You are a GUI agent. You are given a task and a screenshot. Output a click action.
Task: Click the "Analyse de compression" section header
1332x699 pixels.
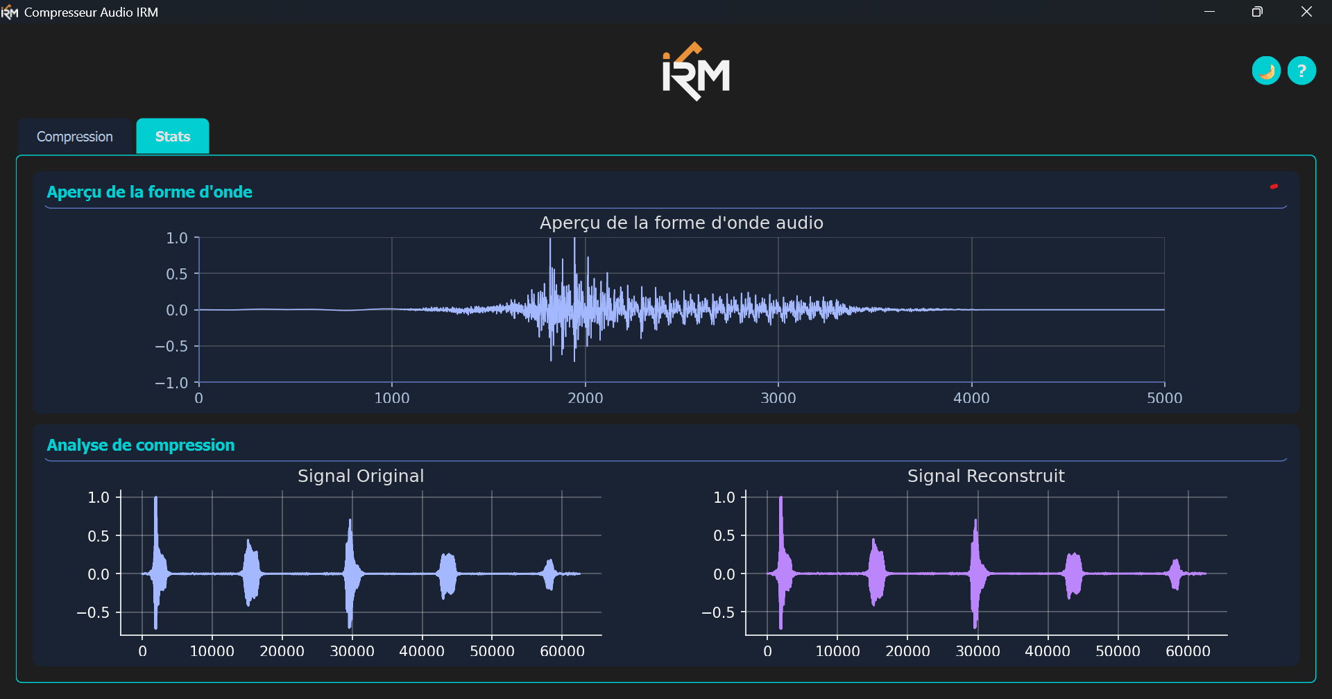tap(141, 445)
